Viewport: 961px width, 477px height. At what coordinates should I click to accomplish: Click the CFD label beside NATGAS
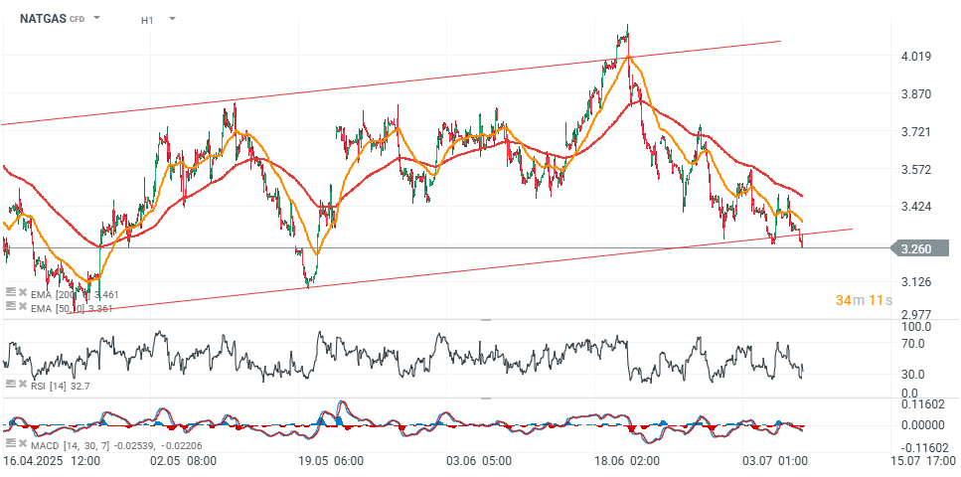pyautogui.click(x=77, y=20)
